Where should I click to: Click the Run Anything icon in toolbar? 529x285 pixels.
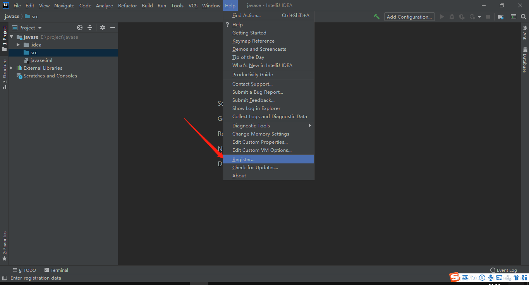514,17
